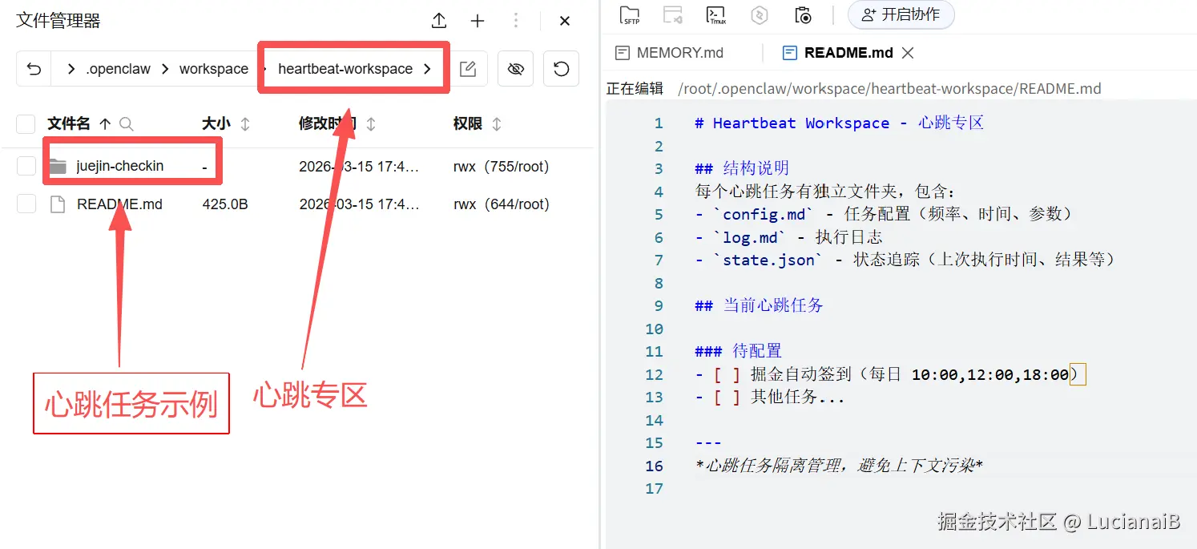Click permission rwx (644/root) cell
The height and width of the screenshot is (549, 1197).
(x=501, y=204)
